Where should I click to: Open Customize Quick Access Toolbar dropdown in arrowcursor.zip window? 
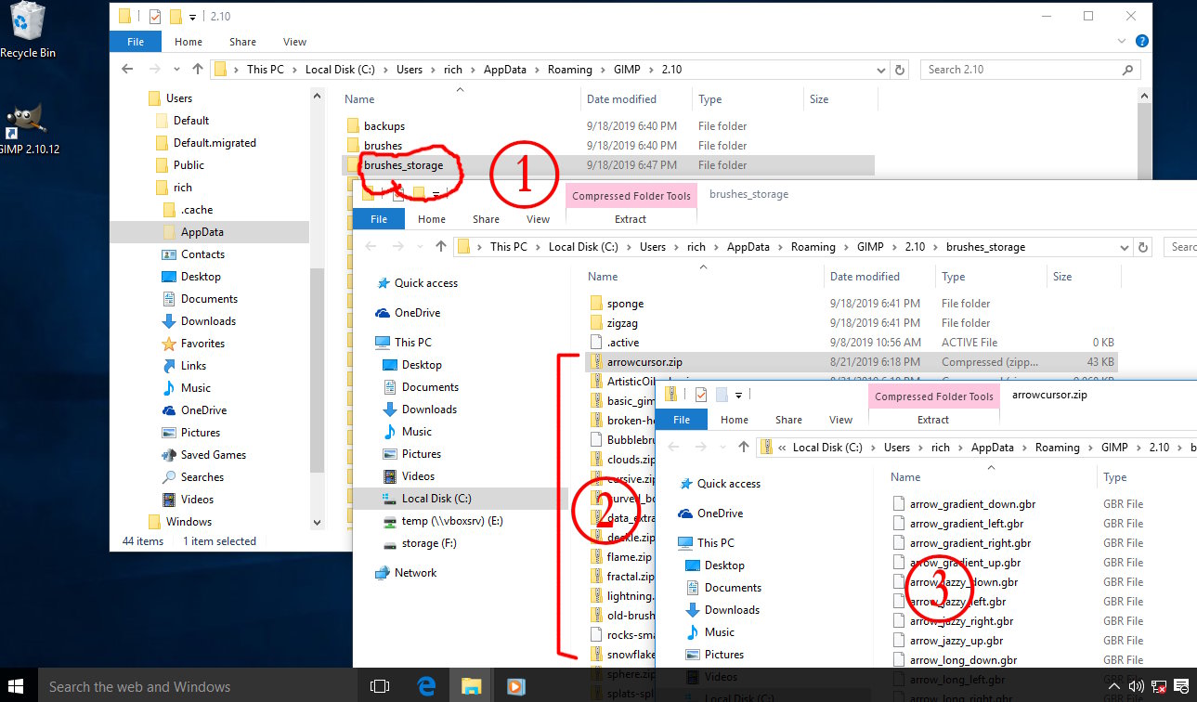click(738, 395)
